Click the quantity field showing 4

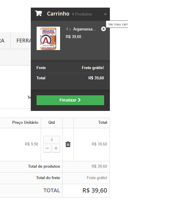pos(52,140)
